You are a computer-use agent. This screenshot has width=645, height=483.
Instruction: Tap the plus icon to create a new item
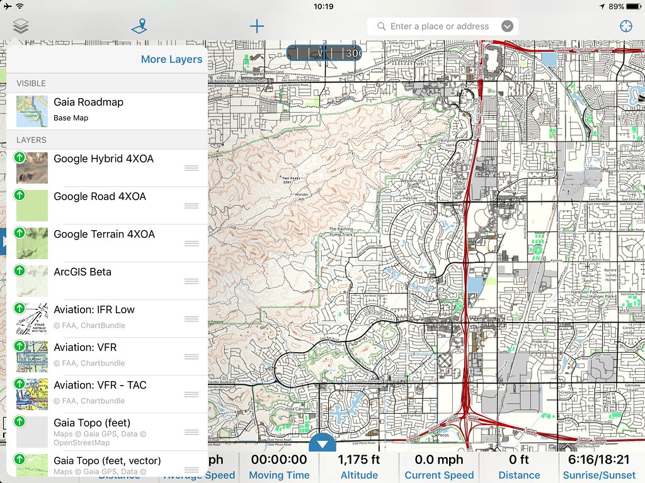coord(257,26)
